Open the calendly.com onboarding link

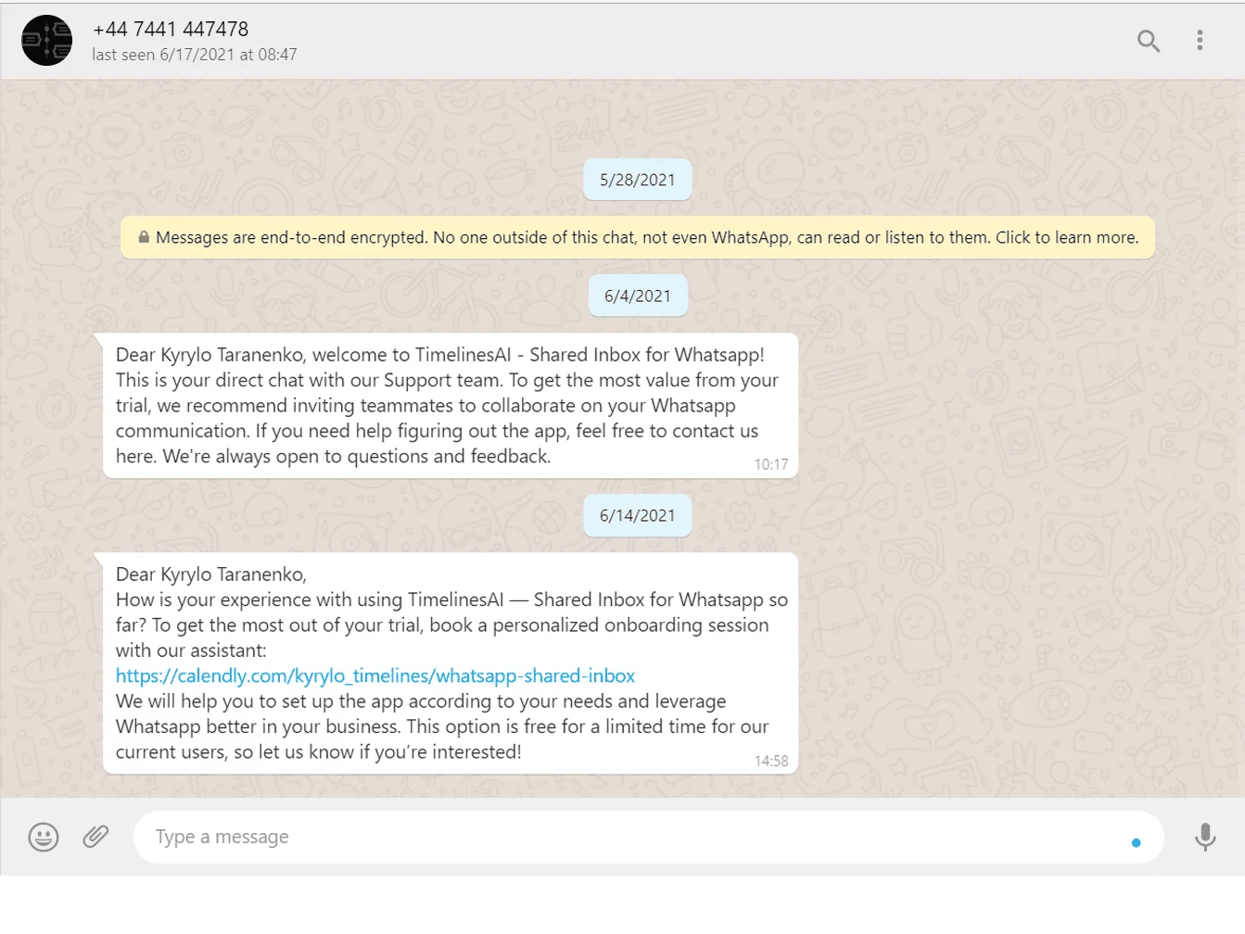pyautogui.click(x=375, y=675)
